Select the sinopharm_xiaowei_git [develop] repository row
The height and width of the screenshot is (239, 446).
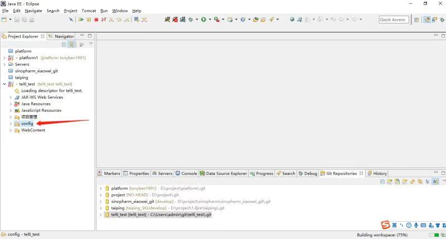pyautogui.click(x=188, y=202)
